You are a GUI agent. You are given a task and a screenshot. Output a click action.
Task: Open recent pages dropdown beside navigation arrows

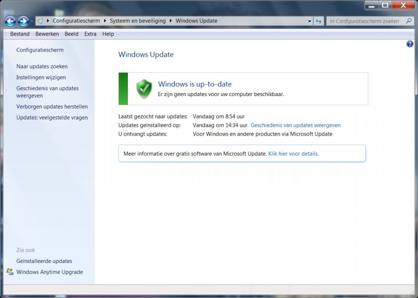point(32,21)
